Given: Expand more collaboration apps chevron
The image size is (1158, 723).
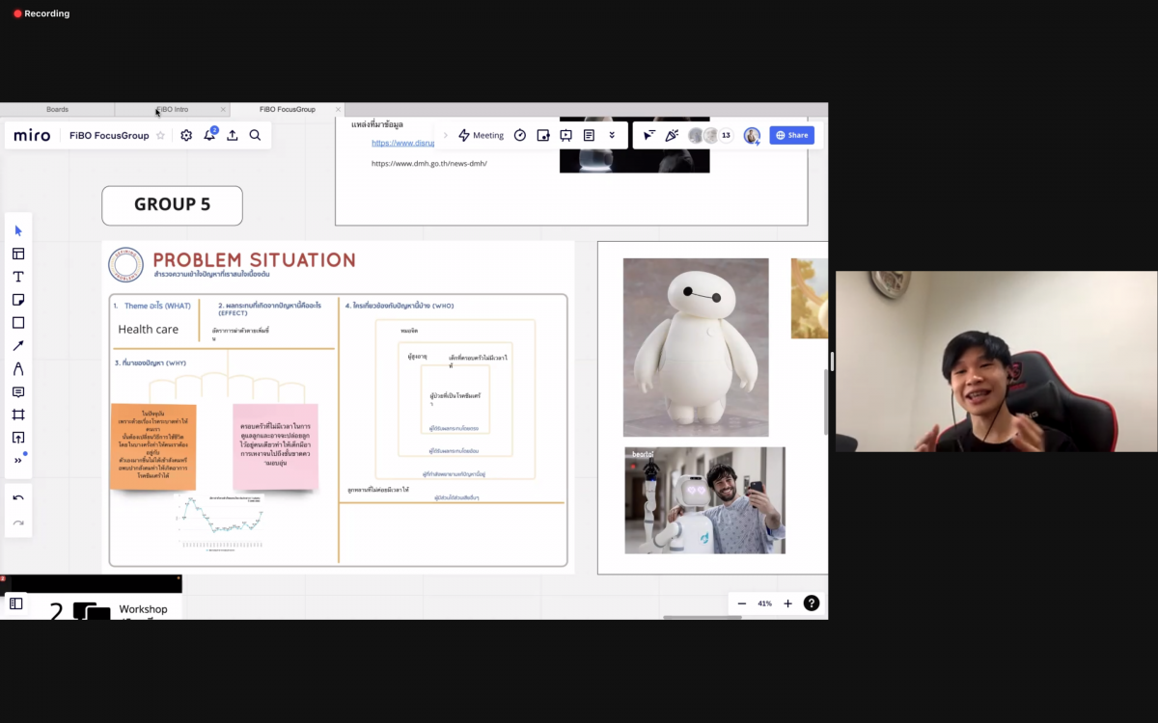Looking at the screenshot, I should (612, 136).
